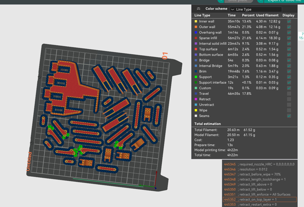This screenshot has width=304, height=207.
Task: Uncheck Inner wall display checkbox
Action: pos(289,21)
